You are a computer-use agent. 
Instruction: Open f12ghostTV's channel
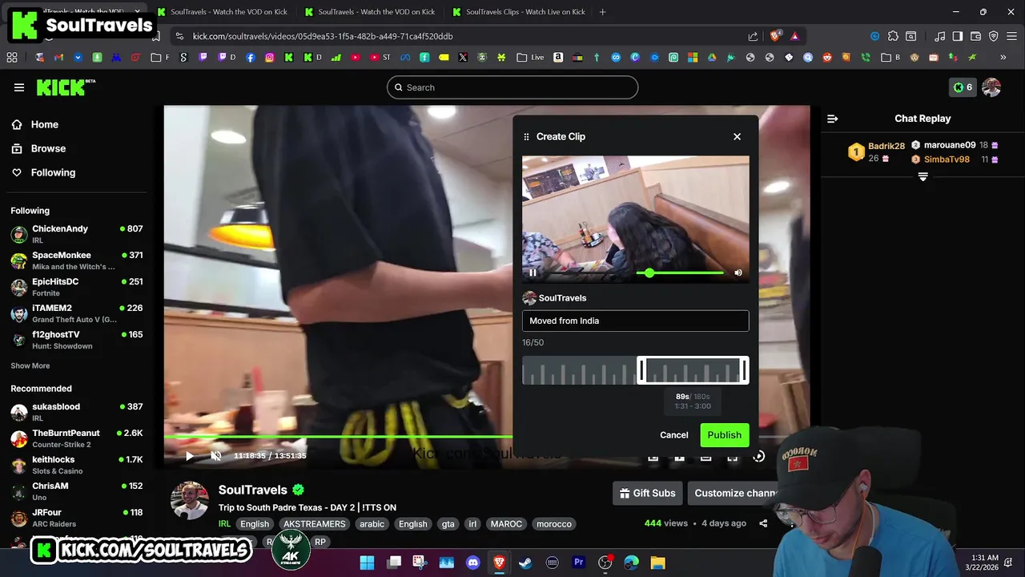click(77, 340)
